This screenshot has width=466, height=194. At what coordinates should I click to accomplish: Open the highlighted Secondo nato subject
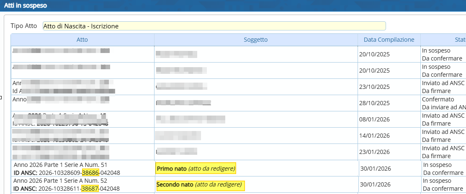[x=200, y=184]
